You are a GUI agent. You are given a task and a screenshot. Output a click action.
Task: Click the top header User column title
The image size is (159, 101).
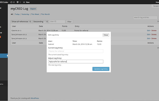14,26
